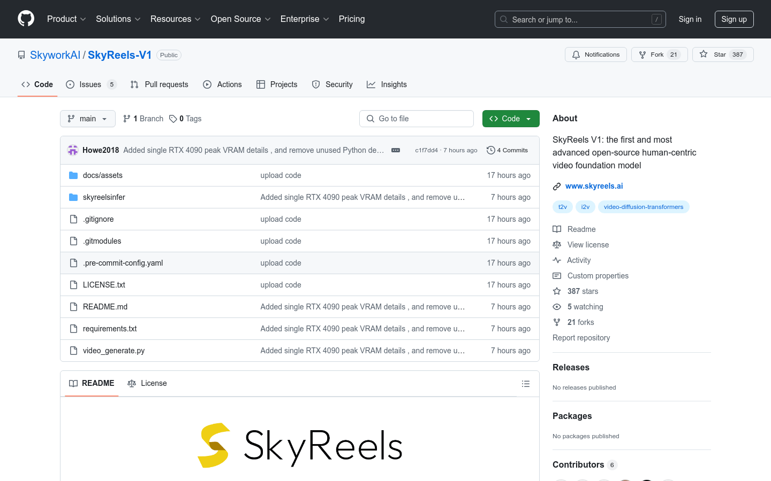Viewport: 771px width, 481px height.
Task: Open commit message for docs/assets row
Action: click(281, 175)
